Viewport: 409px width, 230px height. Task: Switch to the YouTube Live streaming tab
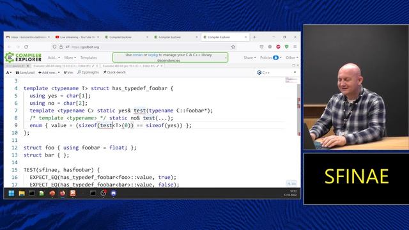click(x=77, y=37)
